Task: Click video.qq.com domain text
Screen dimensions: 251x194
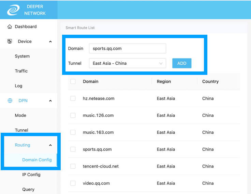Action: click(x=96, y=183)
